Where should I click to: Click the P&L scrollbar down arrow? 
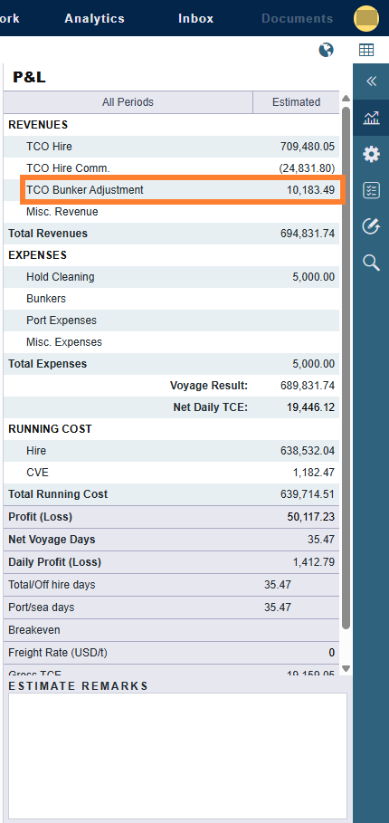346,668
